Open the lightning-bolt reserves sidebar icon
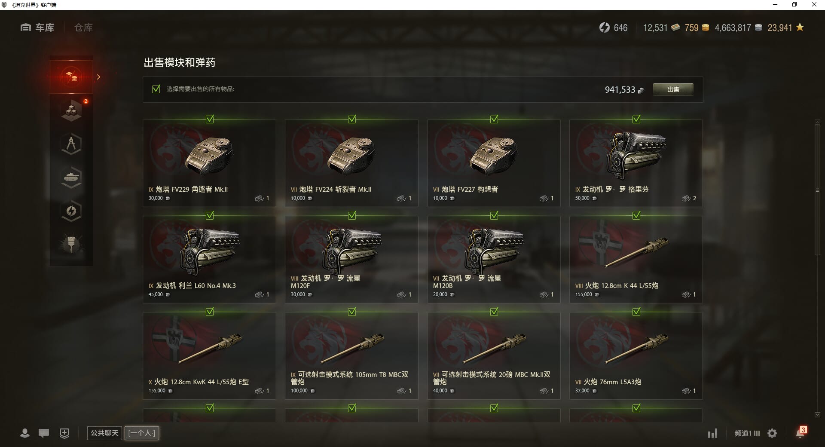This screenshot has width=825, height=447. coord(71,211)
